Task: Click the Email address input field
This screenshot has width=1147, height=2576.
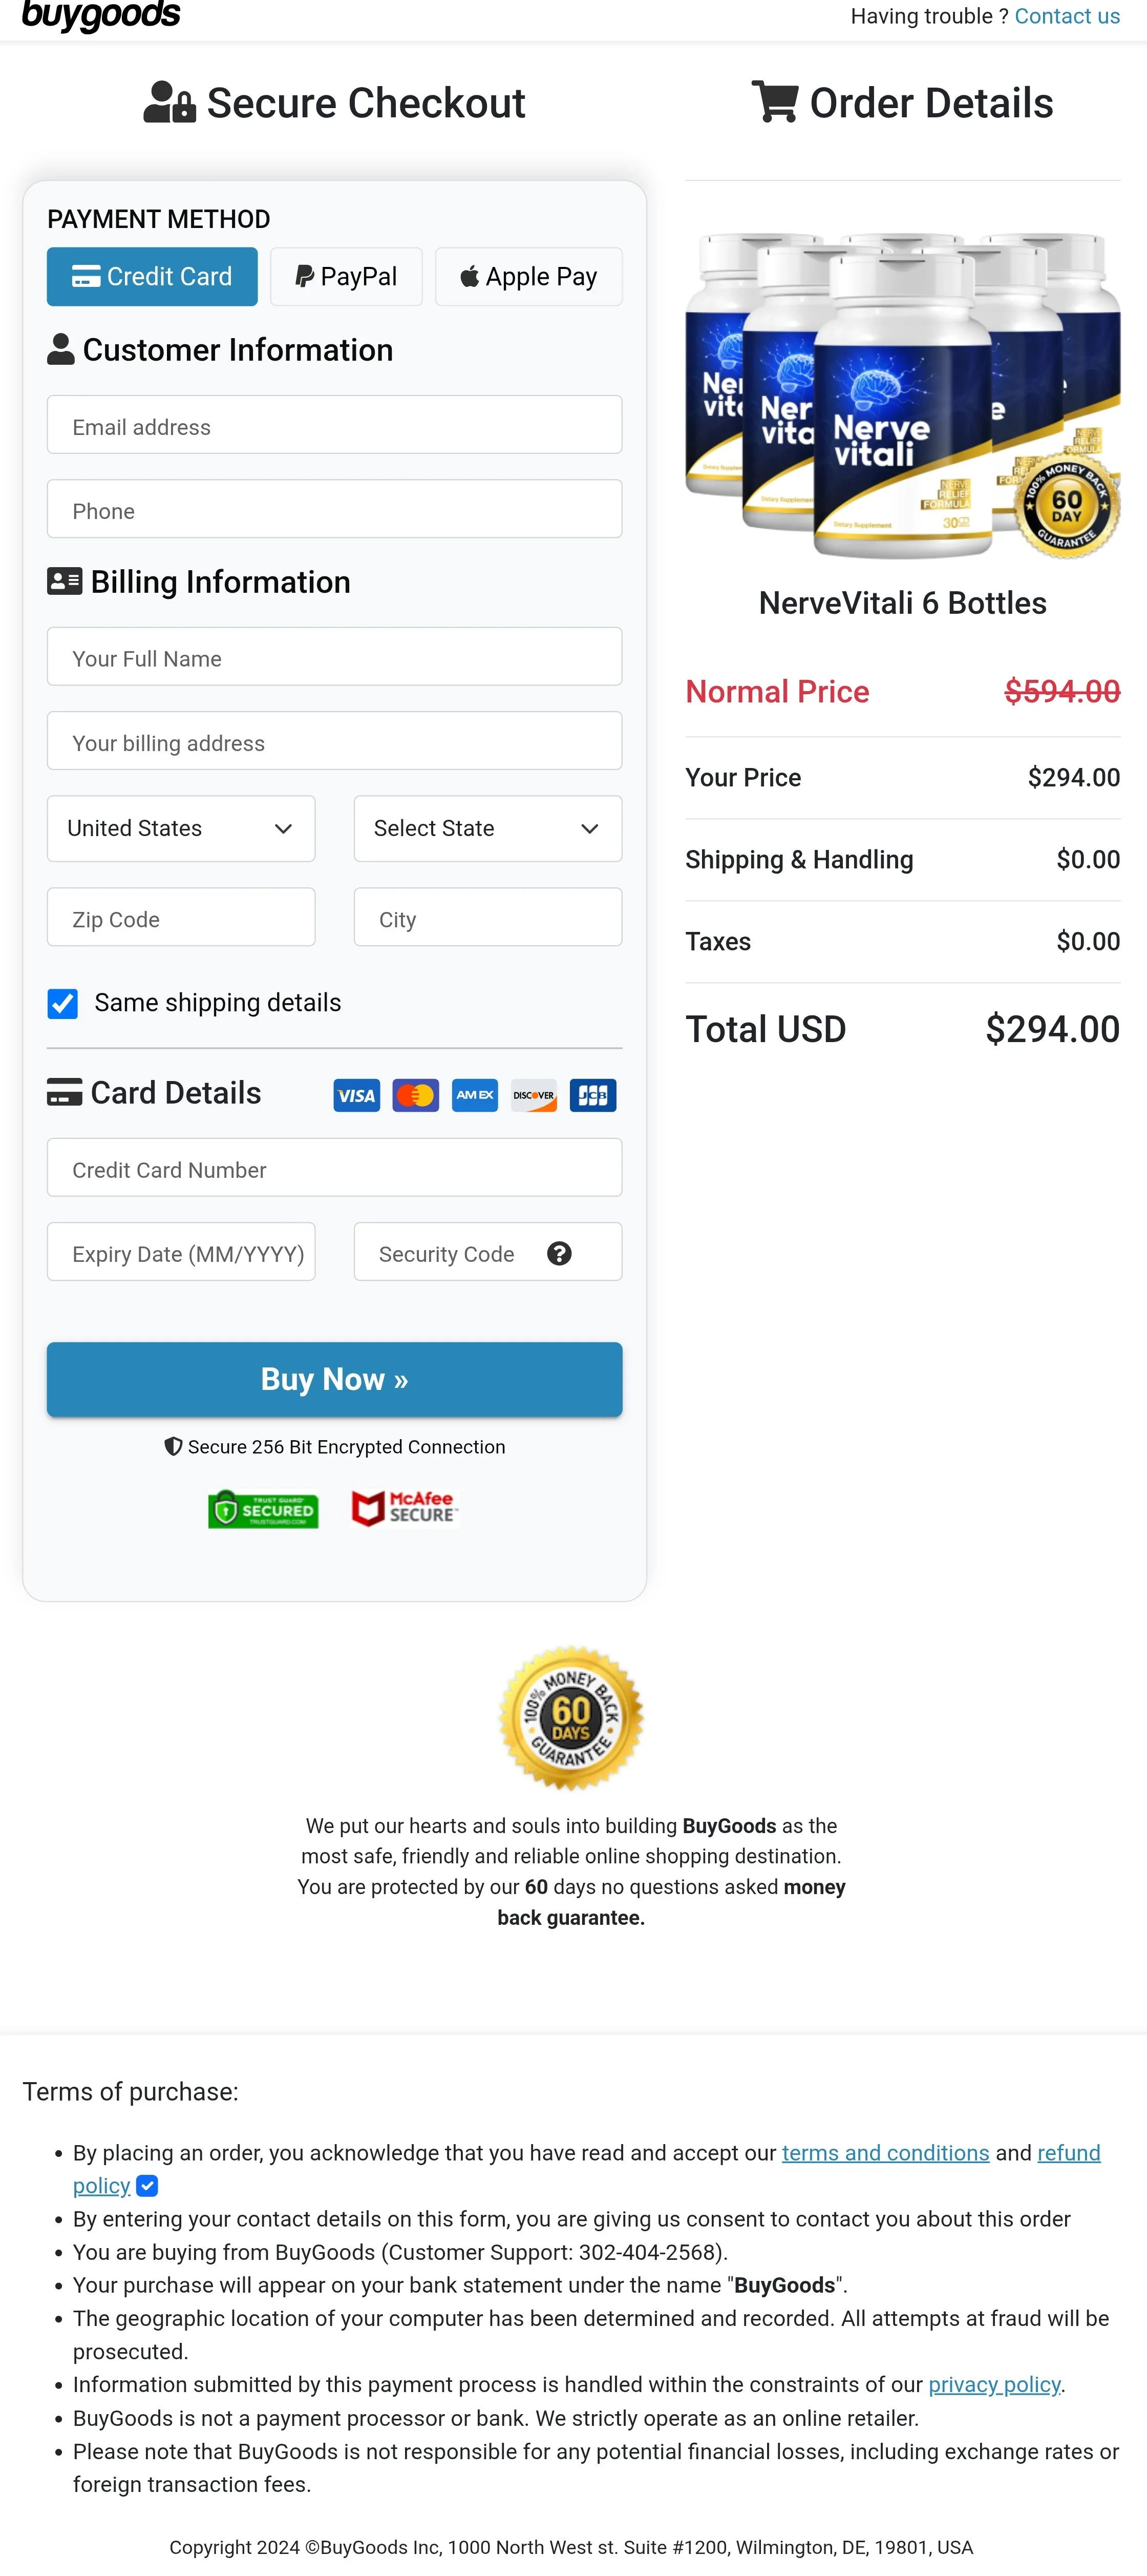Action: pos(334,425)
